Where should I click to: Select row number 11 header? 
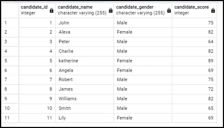tap(10, 118)
